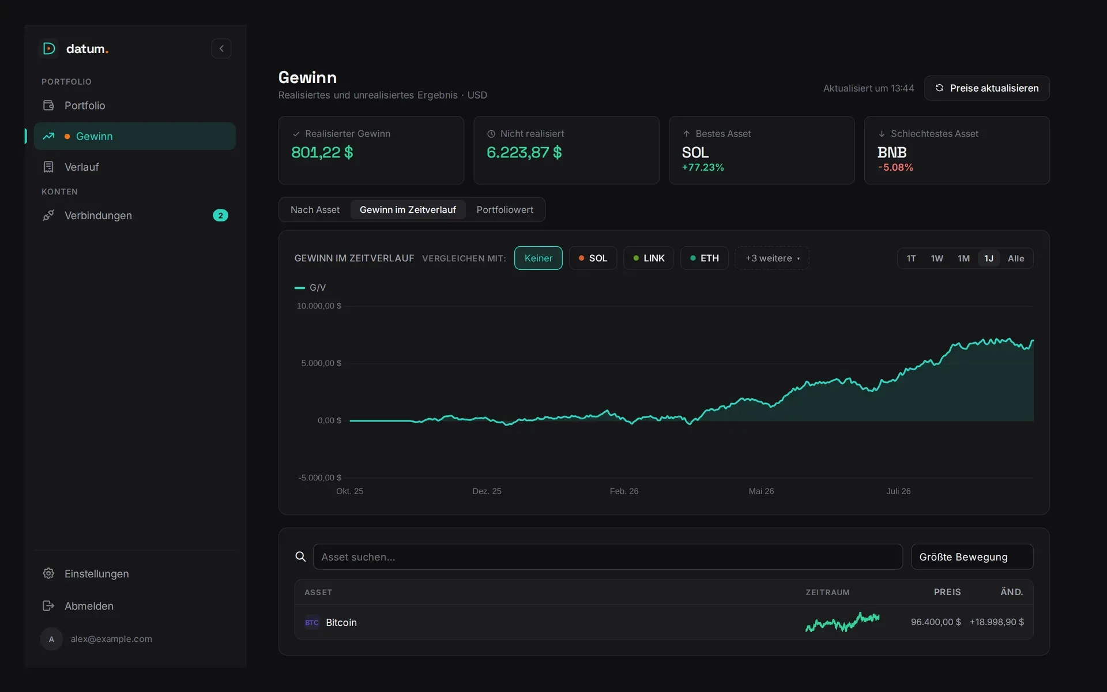Set the chart range to 1W
This screenshot has height=692, width=1107.
pyautogui.click(x=937, y=258)
